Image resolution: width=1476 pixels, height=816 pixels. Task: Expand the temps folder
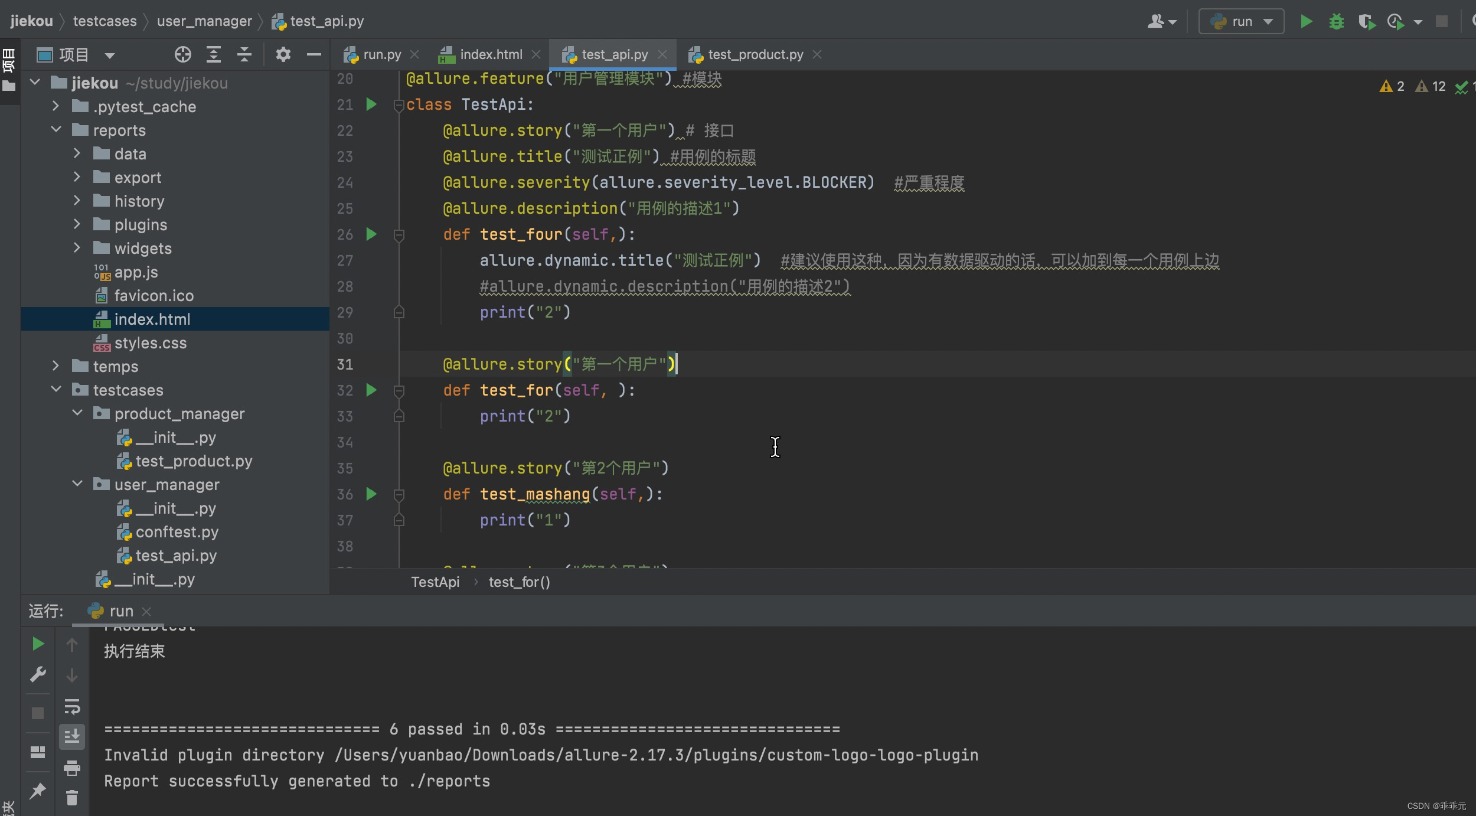[x=56, y=366]
